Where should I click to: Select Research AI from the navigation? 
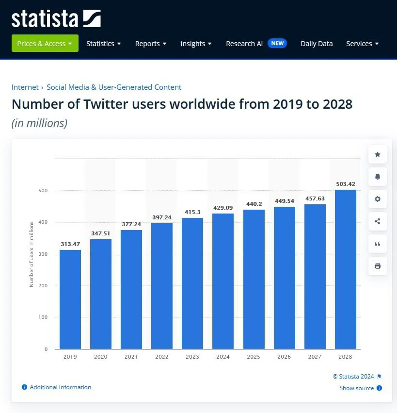(x=244, y=43)
